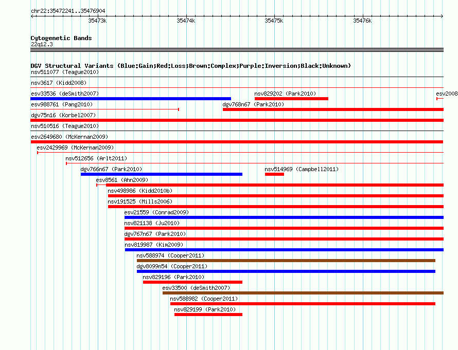Click the red nsv588982 loss bar
The width and height of the screenshot is (458, 350).
(x=303, y=304)
